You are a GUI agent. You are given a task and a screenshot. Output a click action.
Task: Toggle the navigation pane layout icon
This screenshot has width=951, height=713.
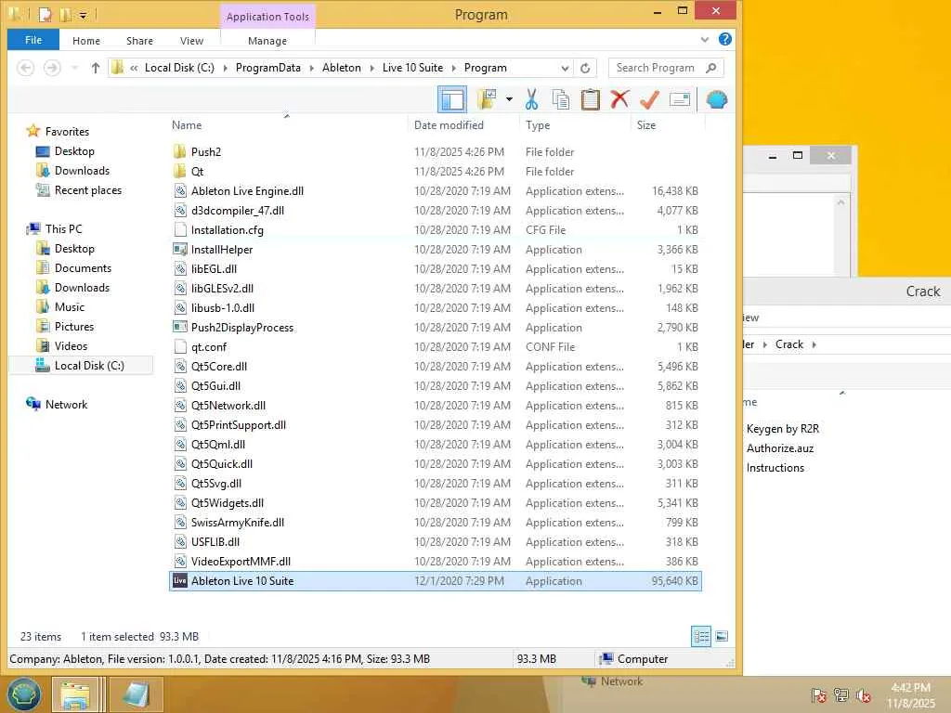click(452, 99)
